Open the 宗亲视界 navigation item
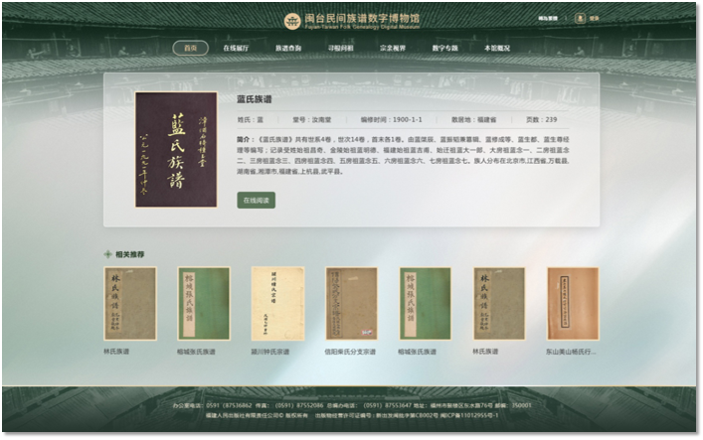703x440 pixels. tap(393, 48)
